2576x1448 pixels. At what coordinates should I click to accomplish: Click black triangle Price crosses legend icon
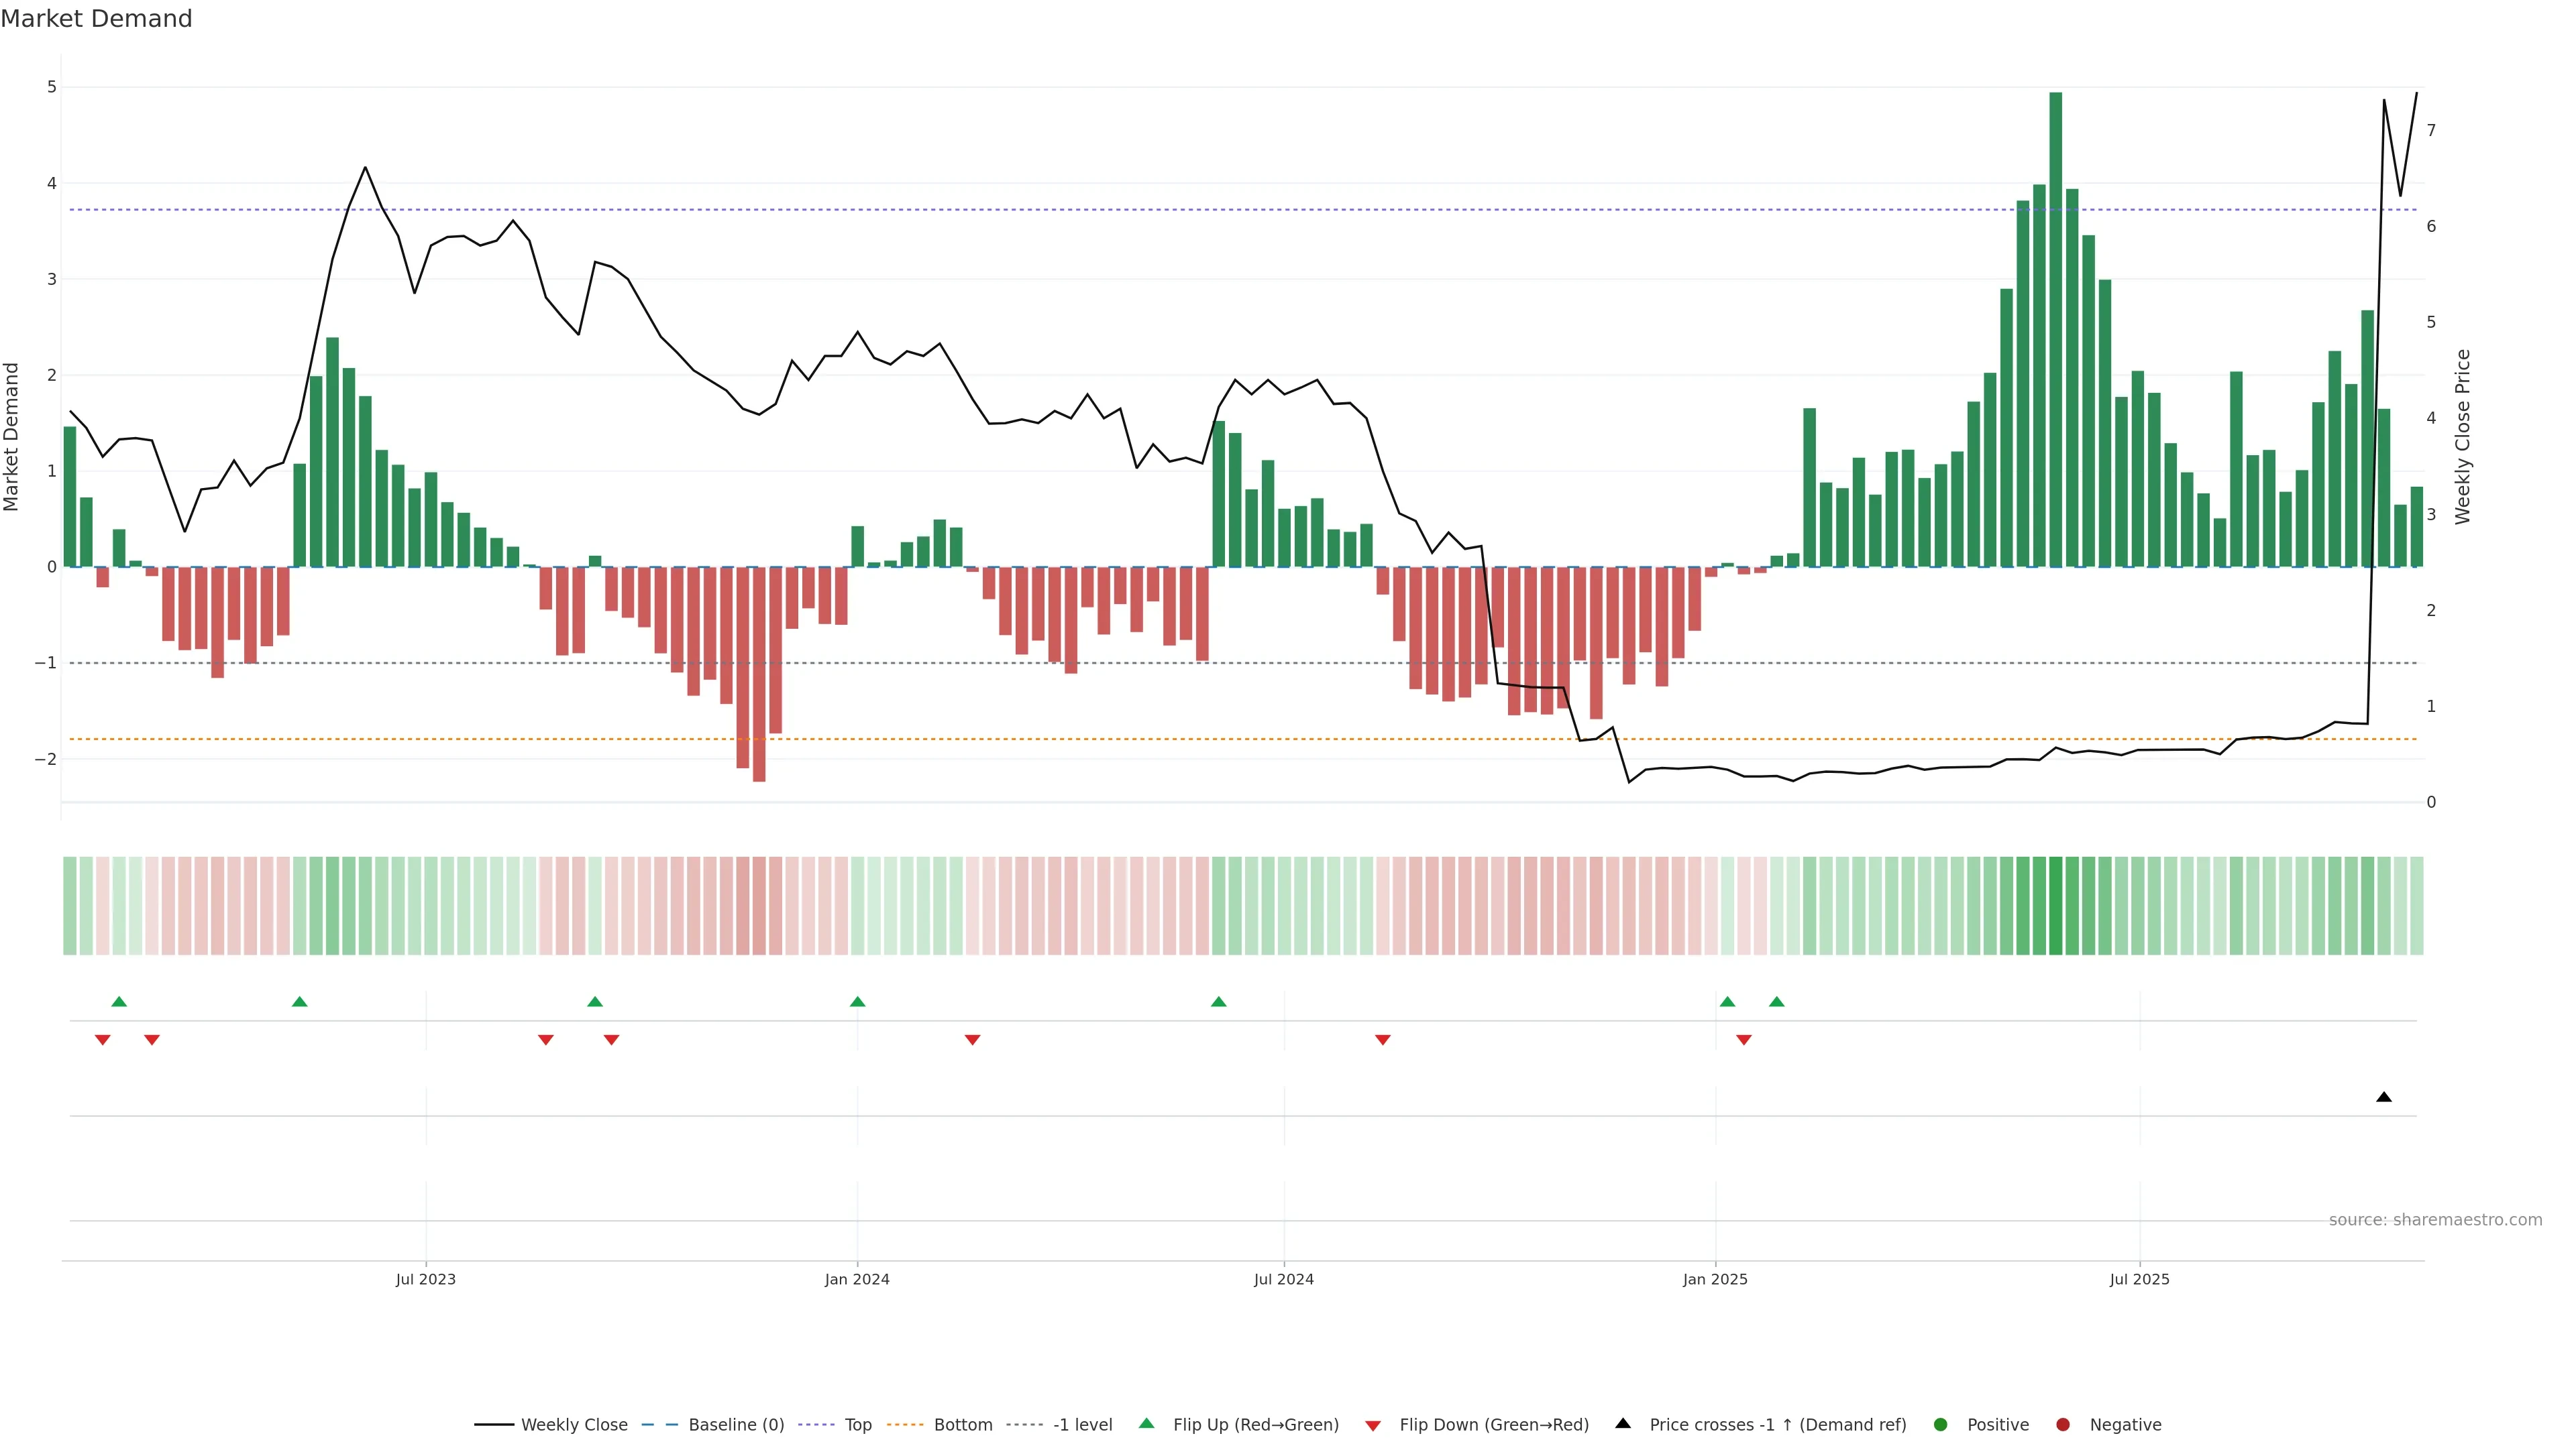1623,1423
